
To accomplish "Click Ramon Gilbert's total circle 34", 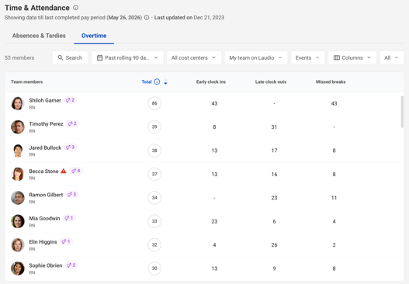I will pos(154,198).
